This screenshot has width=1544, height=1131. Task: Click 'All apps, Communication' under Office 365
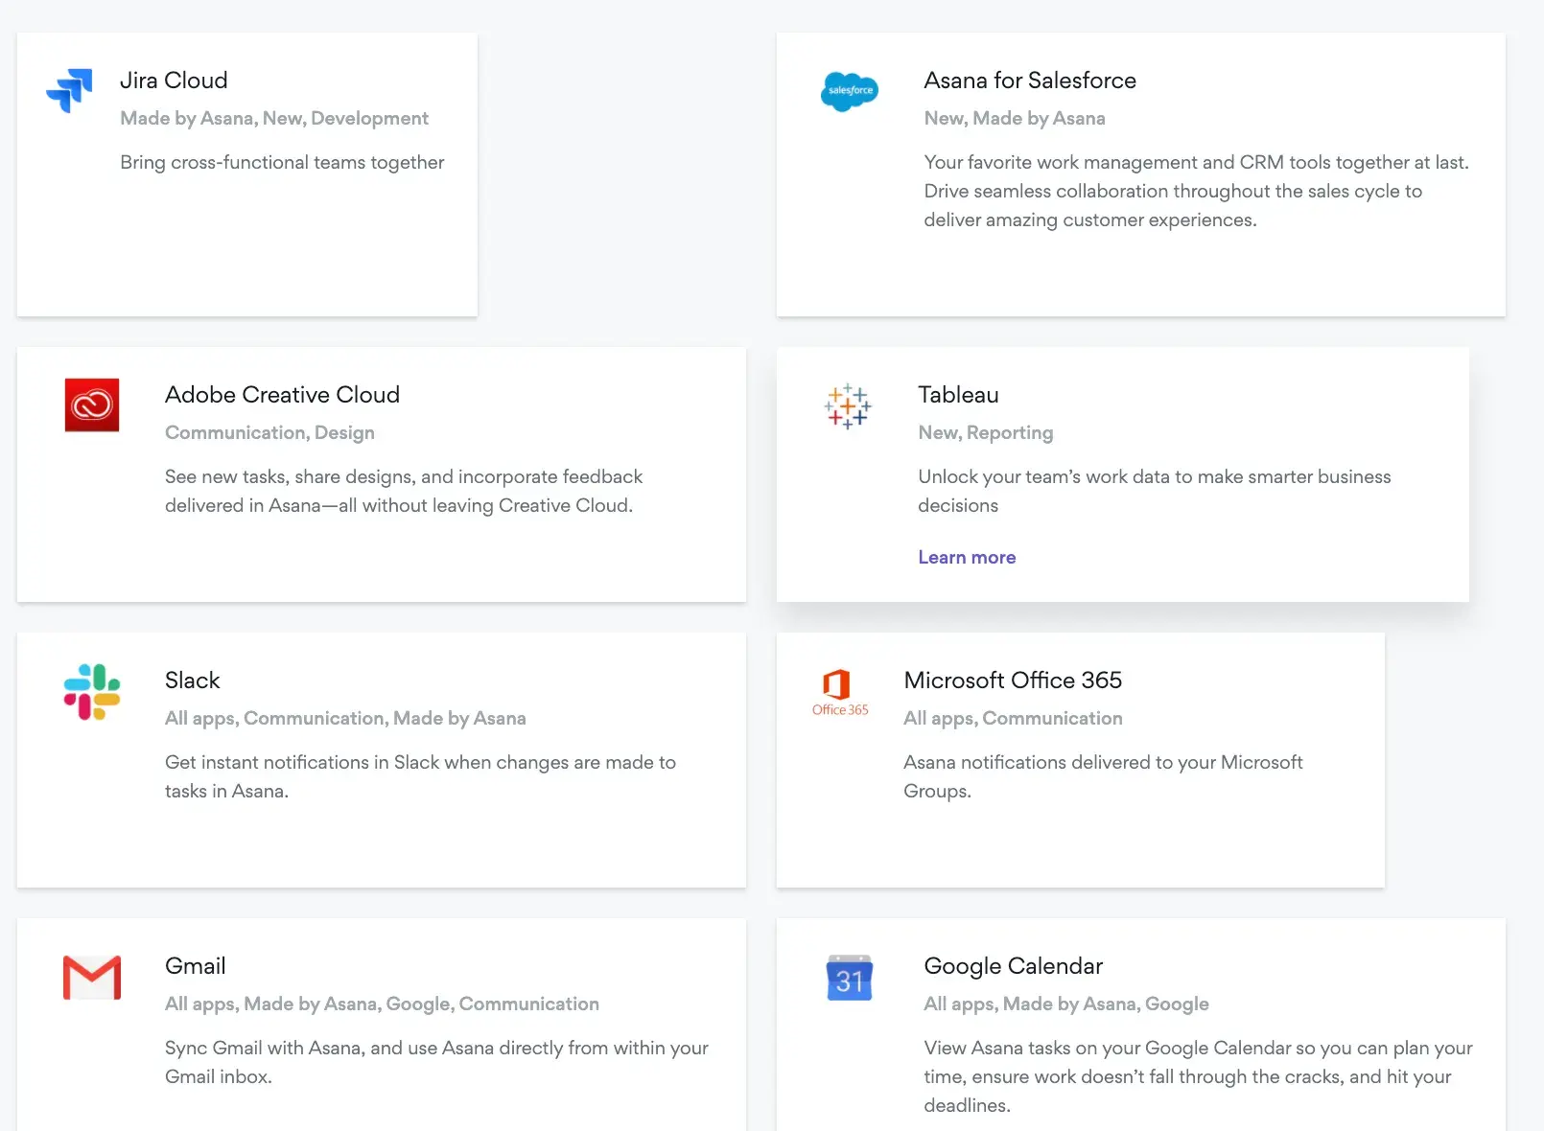coord(1013,719)
